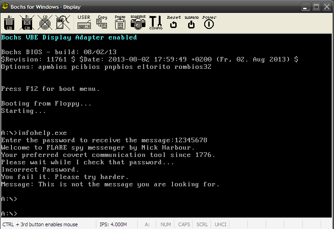Click the SCRL lock status indicator
This screenshot has width=334, height=229.
202,224
